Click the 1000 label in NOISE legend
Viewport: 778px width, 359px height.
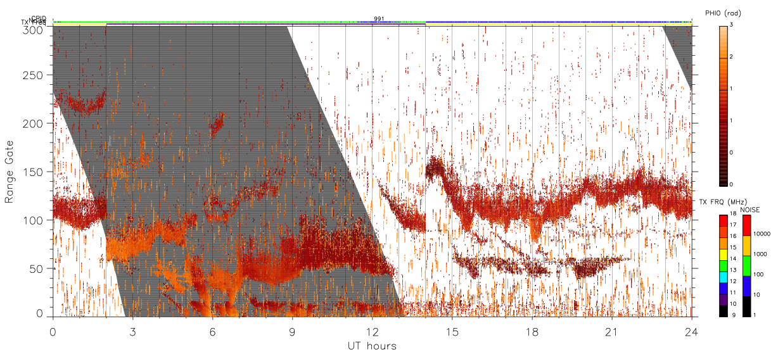[762, 254]
